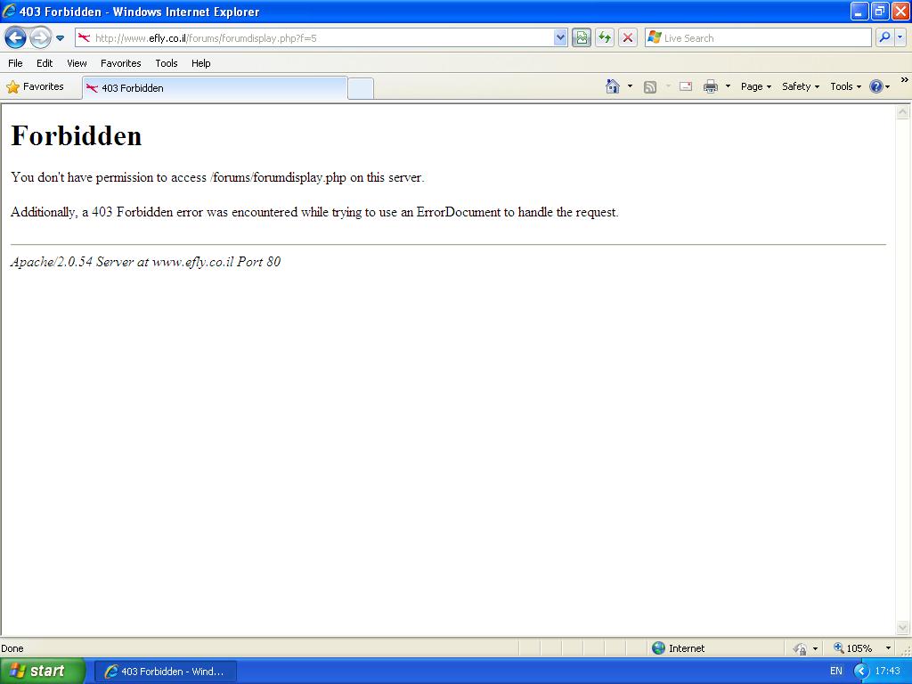Click the 'You don't have permission' text line

click(217, 177)
